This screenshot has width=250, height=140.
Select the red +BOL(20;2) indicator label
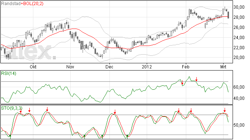pyautogui.click(x=32, y=4)
